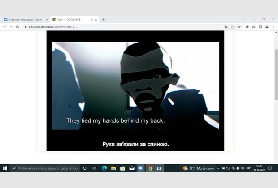This screenshot has height=188, width=278.
Task: Toggle the УКР keyboard language indicator
Action: tap(249, 168)
